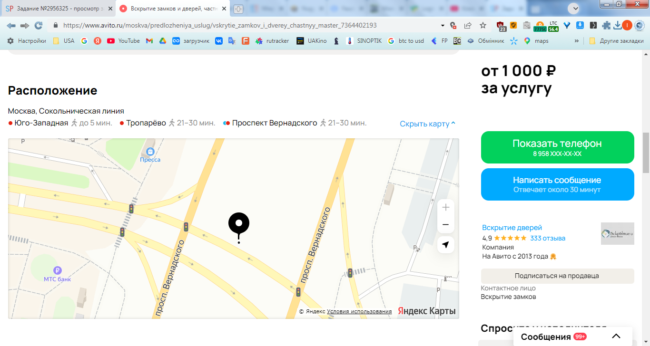Click the map location arrow button

point(446,244)
